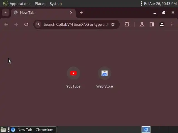Open the Places menu
The height and width of the screenshot is (133, 178).
[40, 4]
